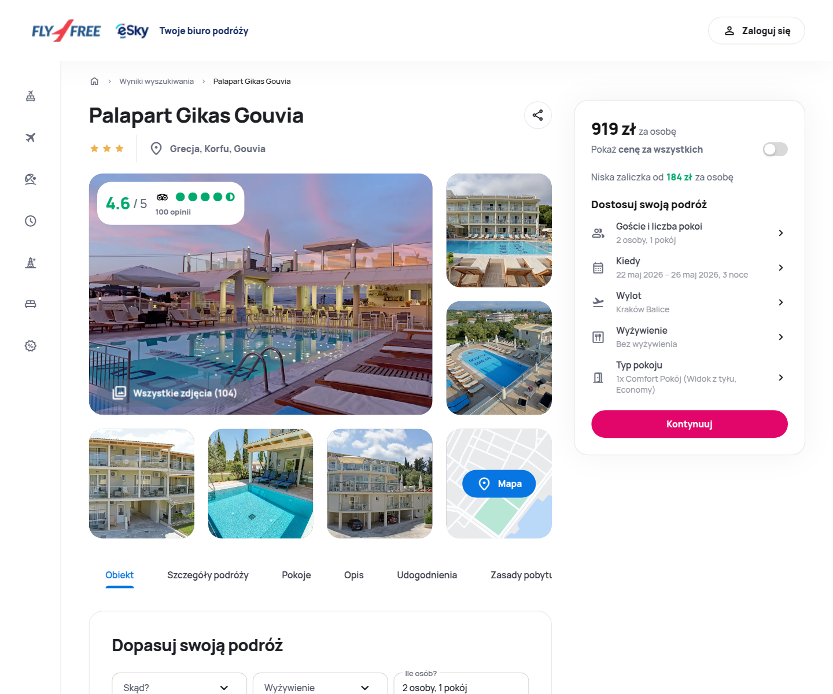Click the top sidebar hotel and flight package icon
The height and width of the screenshot is (694, 833).
coord(31,96)
